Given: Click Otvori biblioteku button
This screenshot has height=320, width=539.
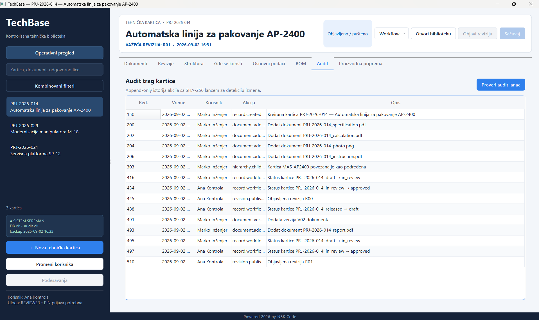Looking at the screenshot, I should (x=433, y=34).
